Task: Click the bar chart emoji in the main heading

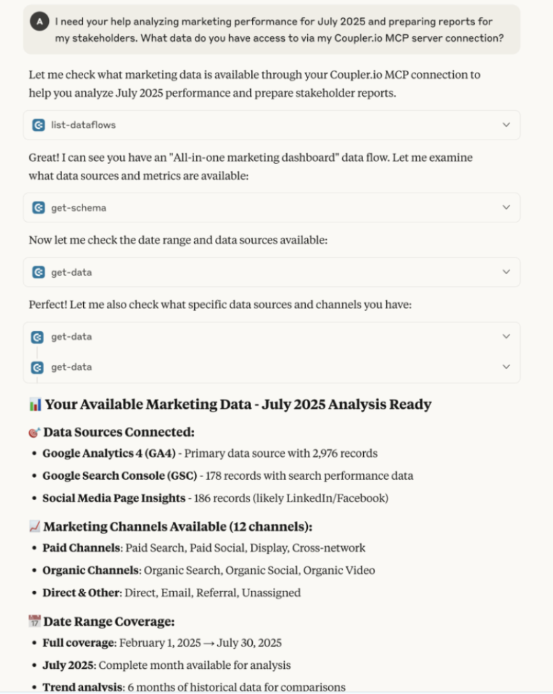Action: pyautogui.click(x=35, y=405)
